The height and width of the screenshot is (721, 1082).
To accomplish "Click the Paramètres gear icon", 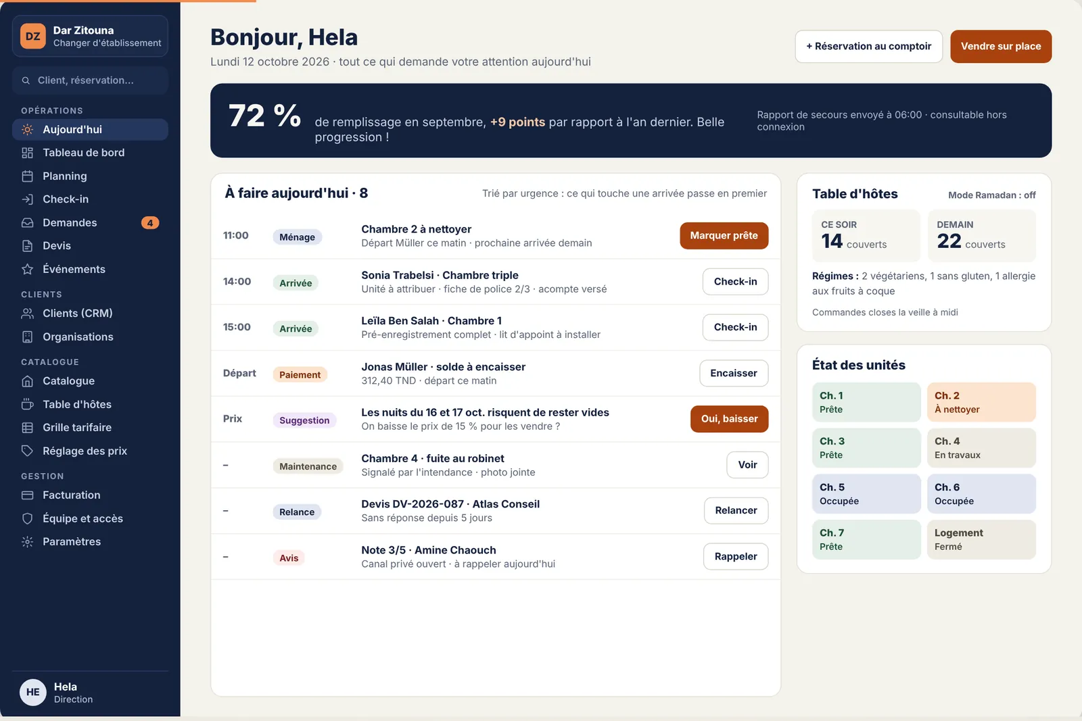I will [27, 541].
